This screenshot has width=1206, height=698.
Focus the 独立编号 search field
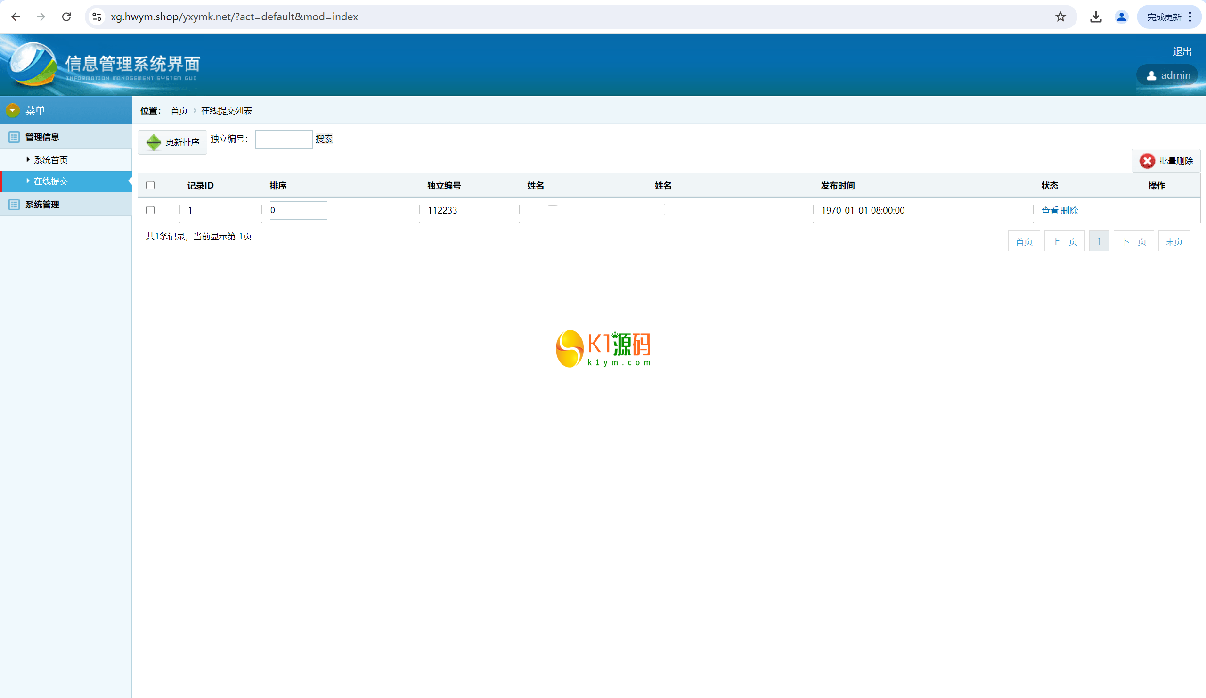284,140
